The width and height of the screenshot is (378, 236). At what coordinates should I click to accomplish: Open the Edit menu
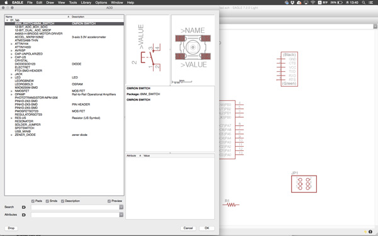[x=39, y=3]
